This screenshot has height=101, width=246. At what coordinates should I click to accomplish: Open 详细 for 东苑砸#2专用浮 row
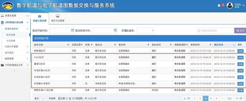pyautogui.click(x=240, y=84)
